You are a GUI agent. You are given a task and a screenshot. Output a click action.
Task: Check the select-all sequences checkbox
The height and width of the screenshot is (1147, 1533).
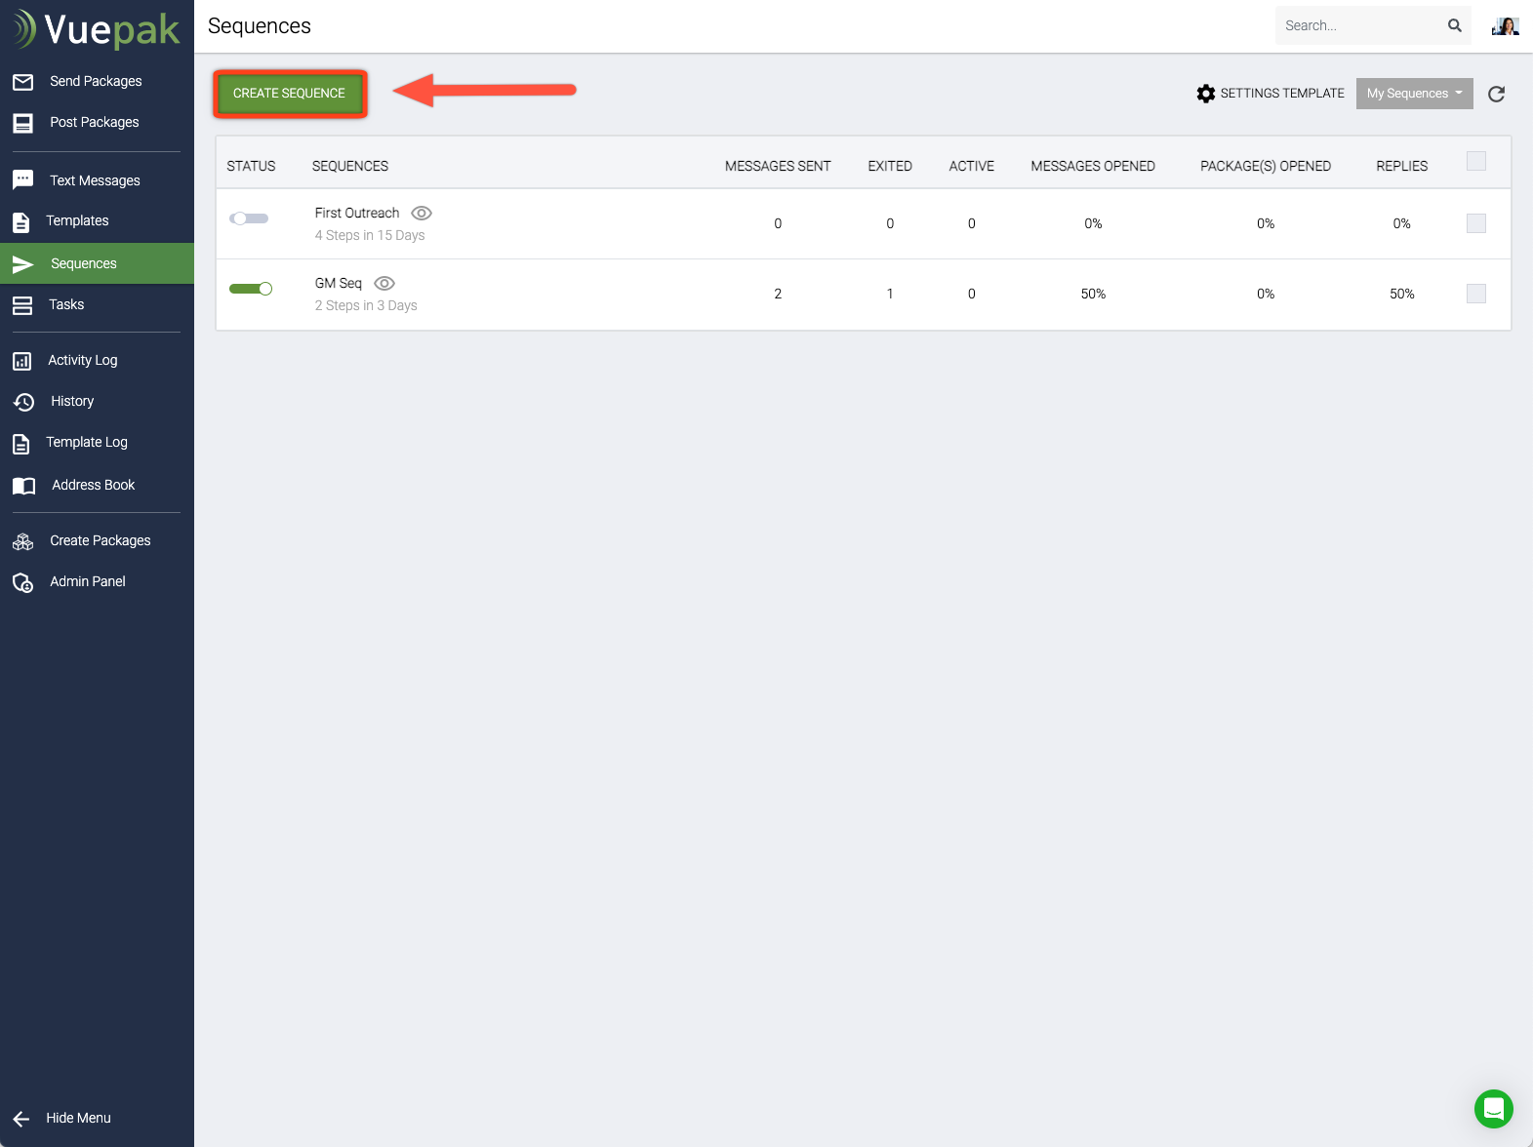coord(1476,161)
